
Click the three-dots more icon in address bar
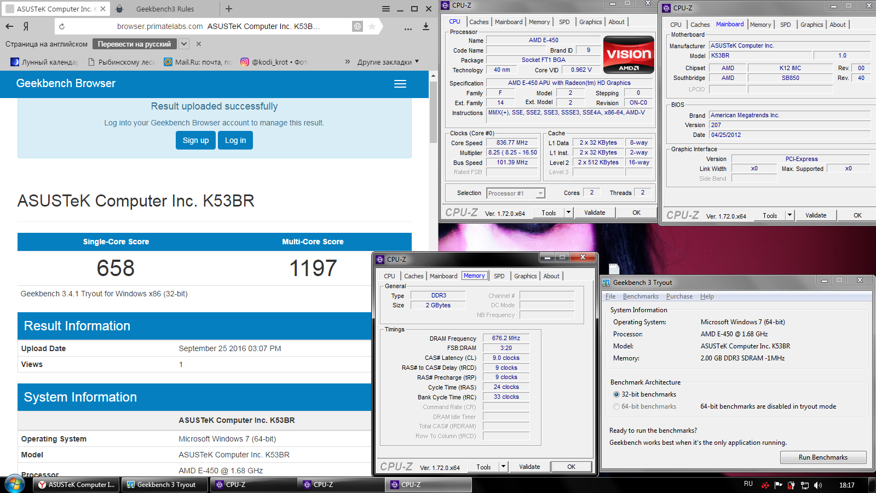[x=408, y=28]
